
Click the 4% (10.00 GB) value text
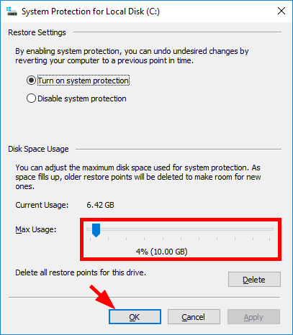[161, 252]
